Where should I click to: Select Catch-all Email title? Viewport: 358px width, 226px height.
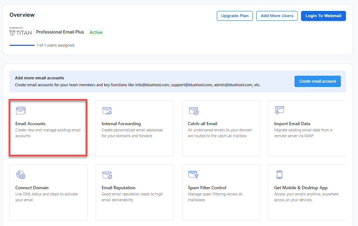(x=203, y=124)
